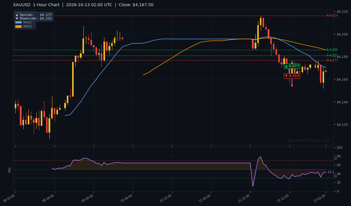Viewport: 351px width, 206px height.
Task: Click the 20 tick on the RSI axis
Action: [x=339, y=183]
